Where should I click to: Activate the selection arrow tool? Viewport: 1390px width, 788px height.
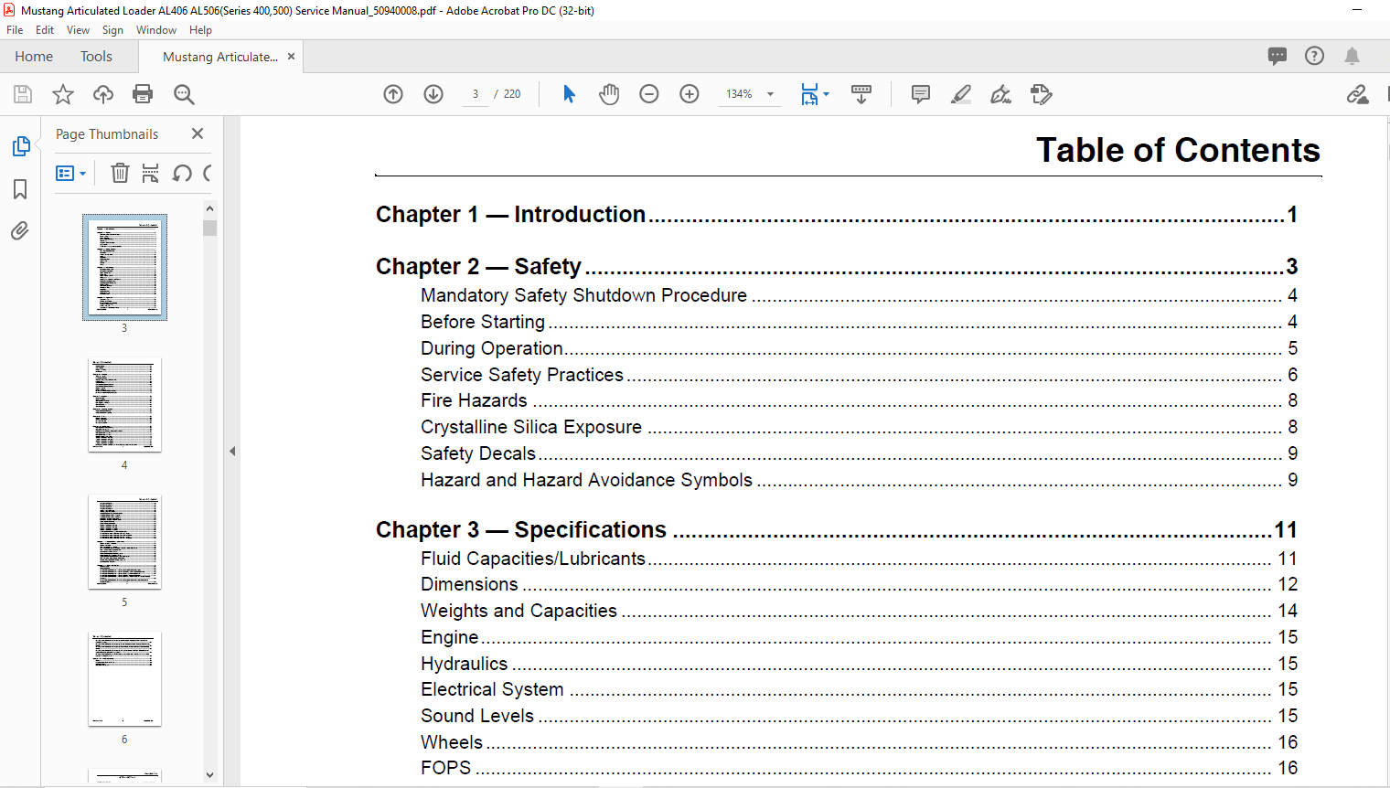pos(569,94)
